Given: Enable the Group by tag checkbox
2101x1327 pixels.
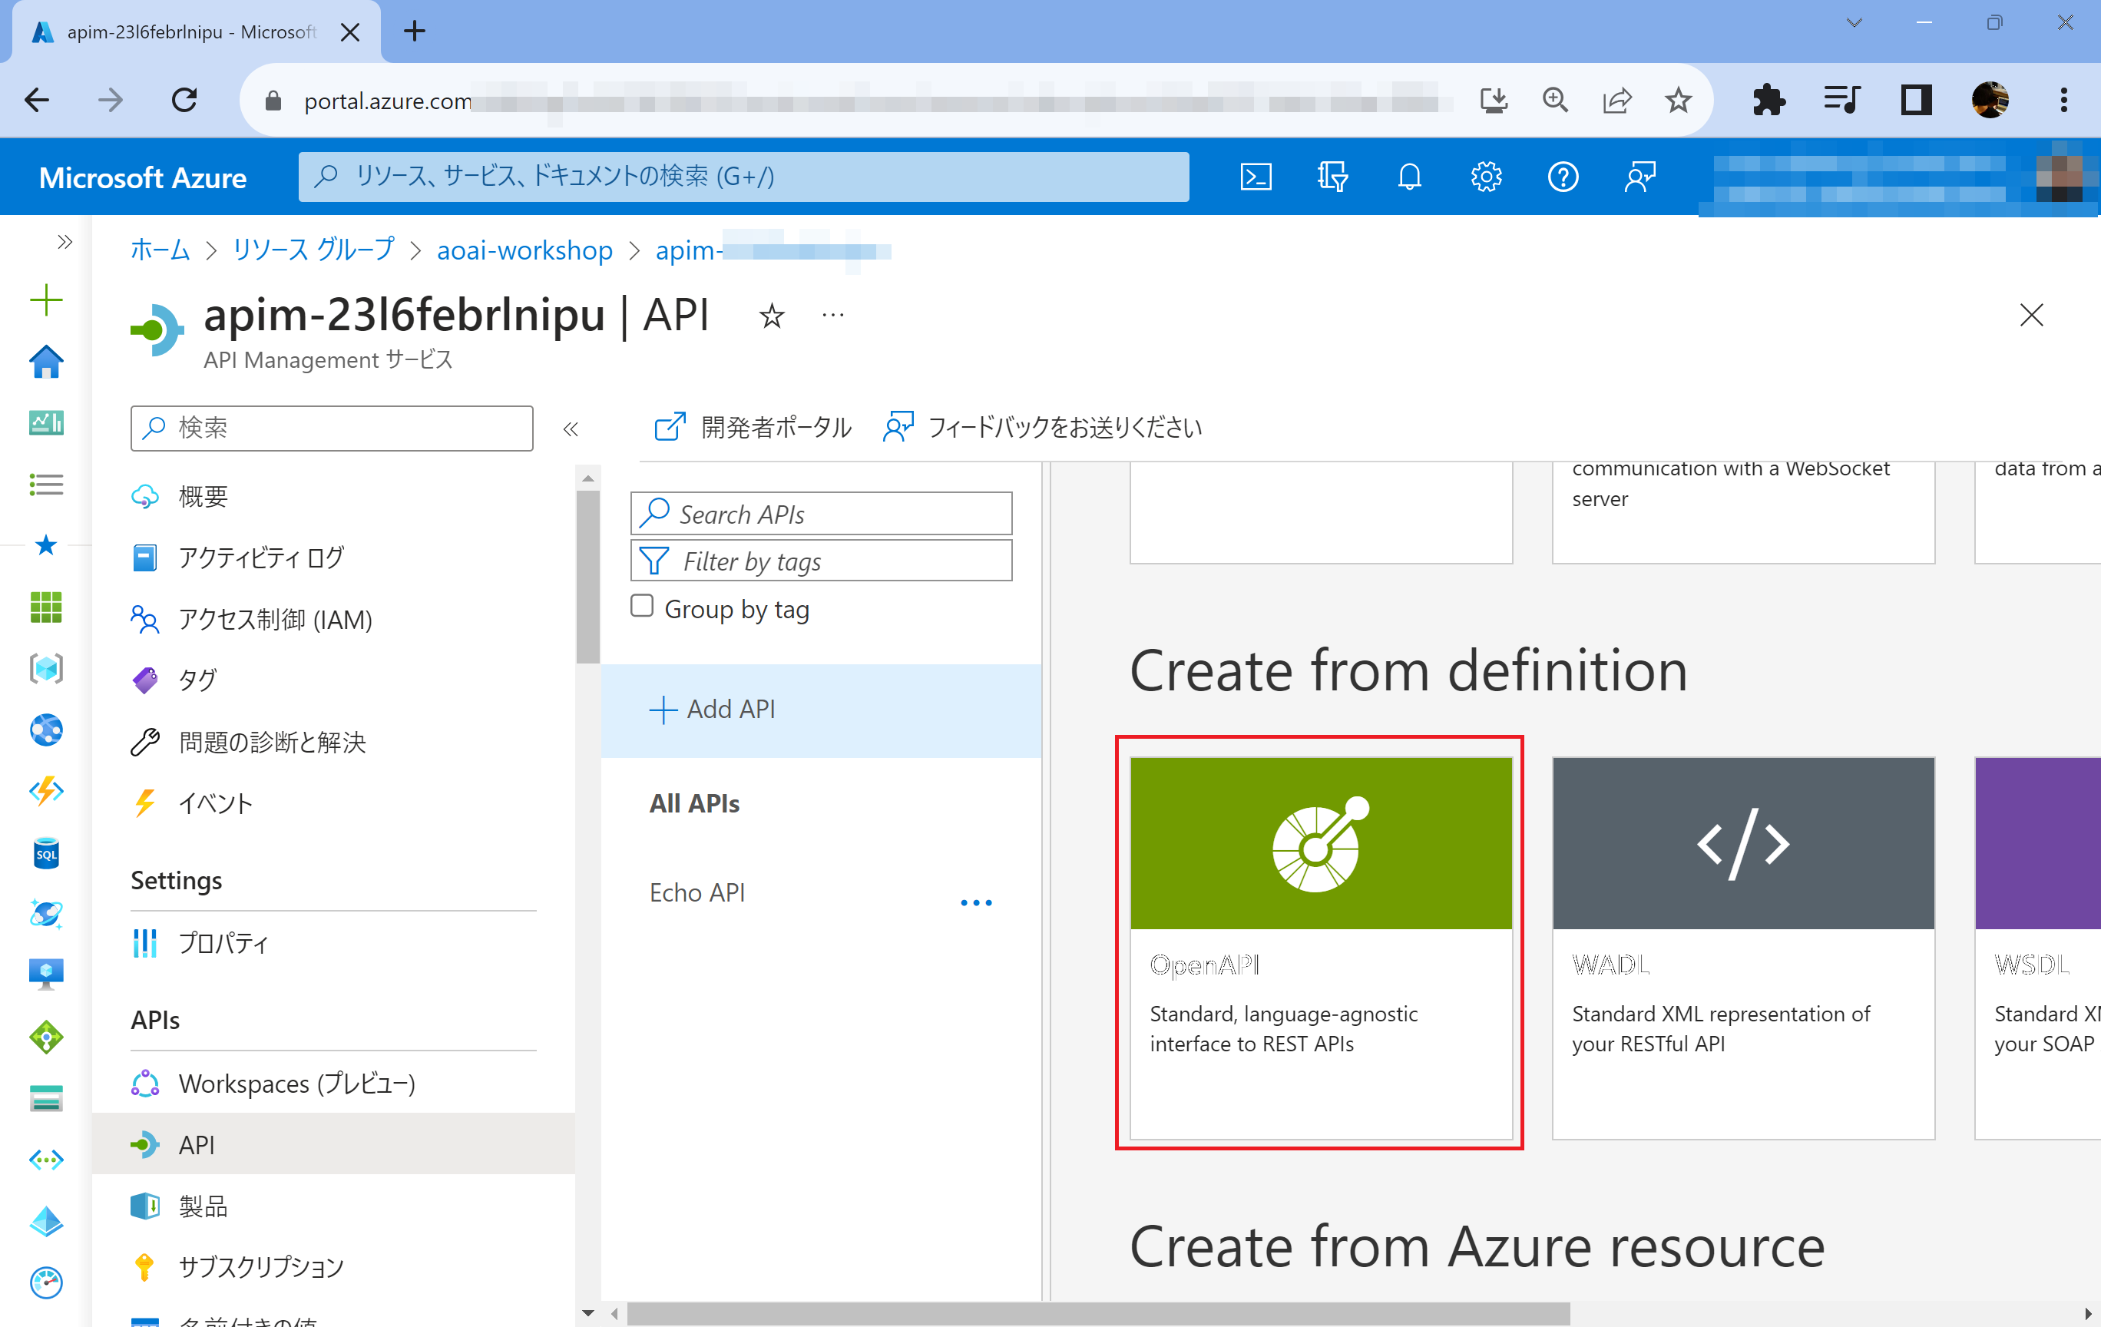Looking at the screenshot, I should click(641, 604).
